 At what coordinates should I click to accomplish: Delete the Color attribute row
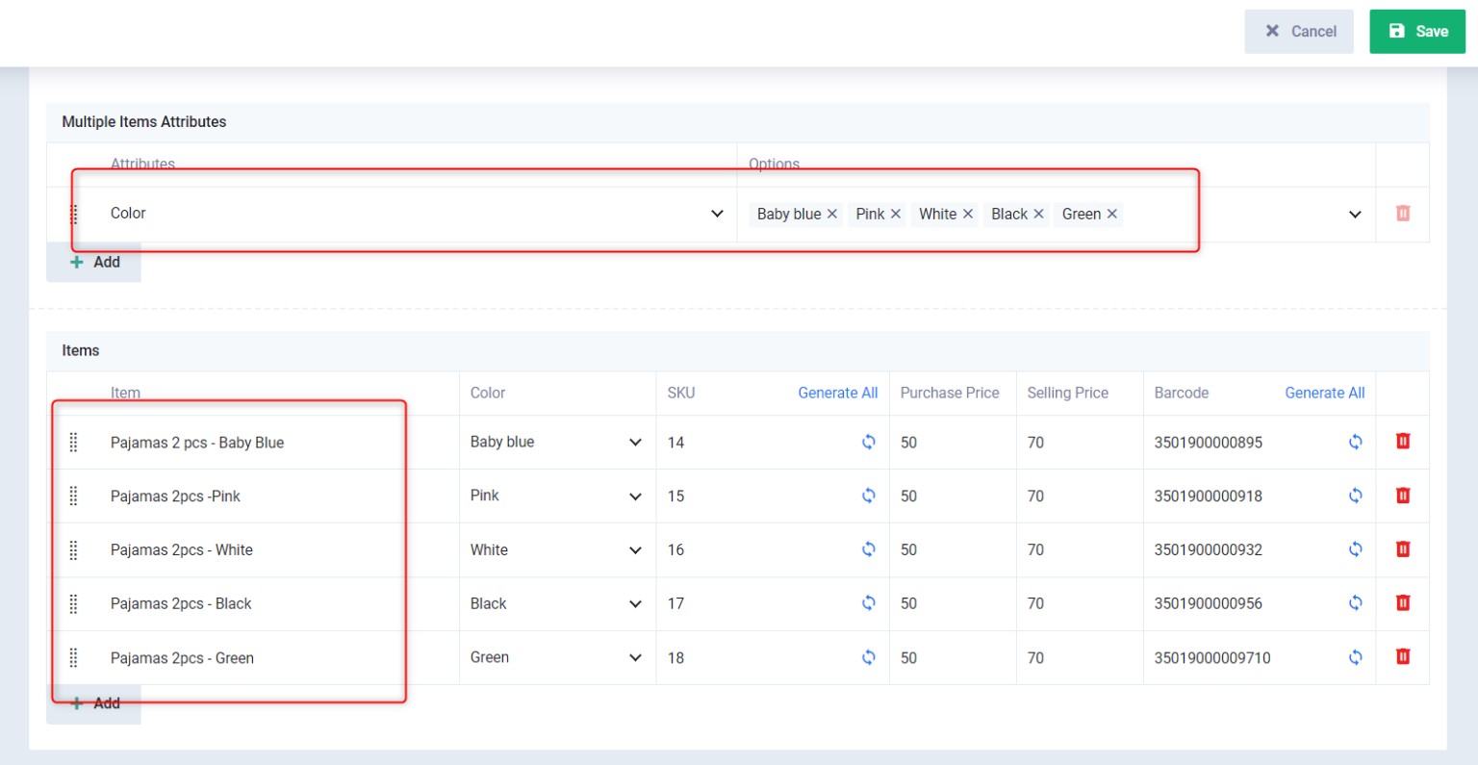(x=1402, y=214)
